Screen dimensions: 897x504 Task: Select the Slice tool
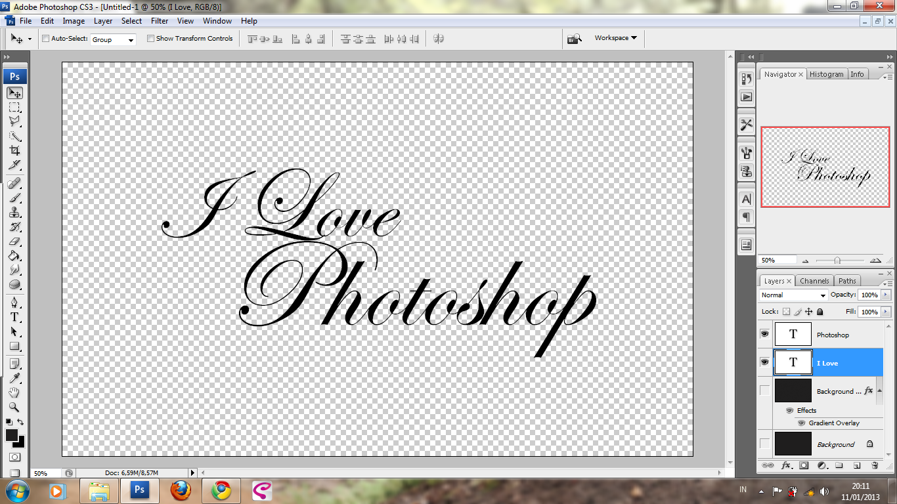[x=14, y=165]
